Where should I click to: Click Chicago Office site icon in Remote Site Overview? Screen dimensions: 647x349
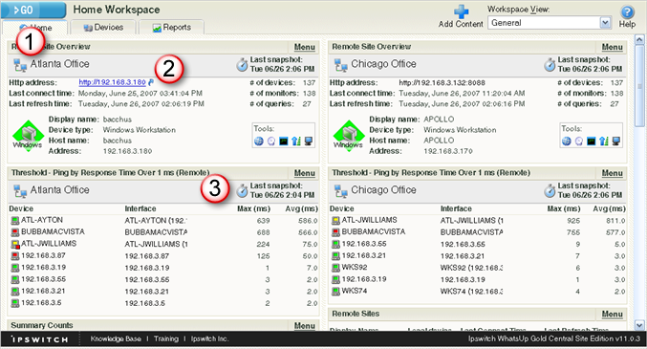[341, 65]
